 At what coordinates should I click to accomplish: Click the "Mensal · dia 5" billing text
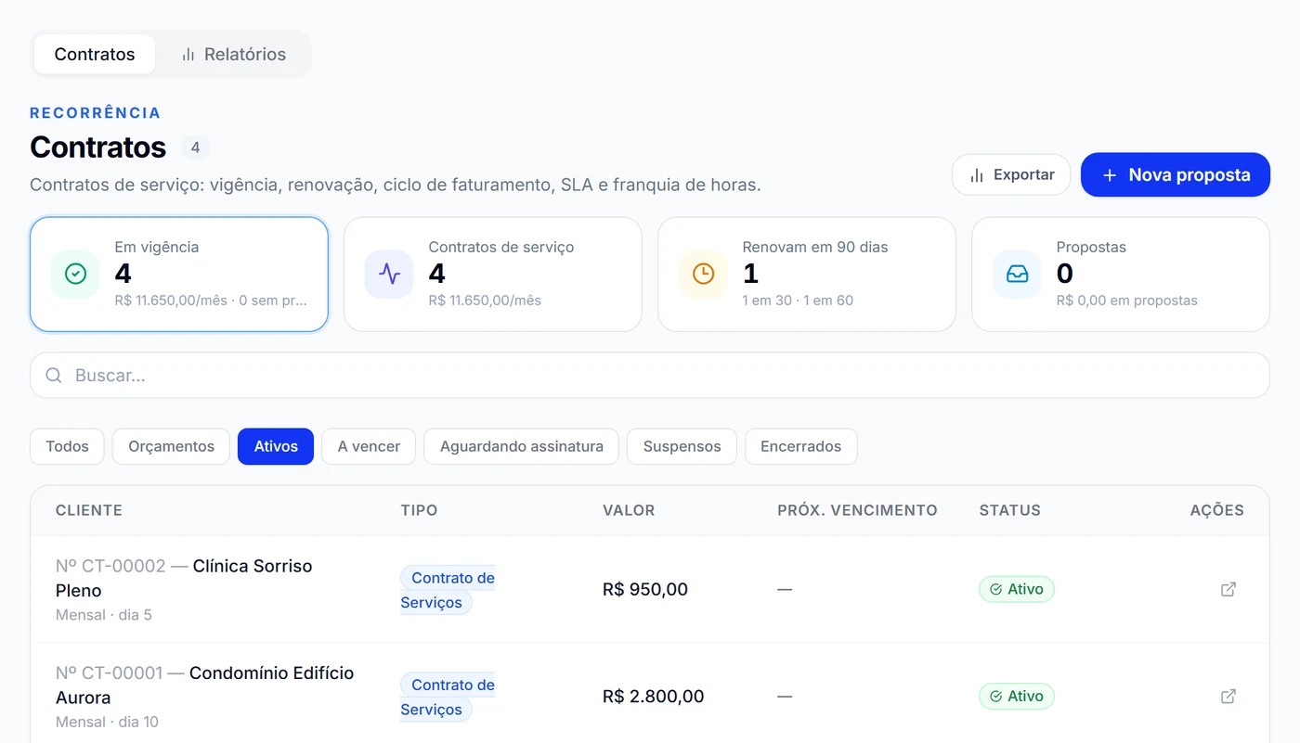point(104,615)
